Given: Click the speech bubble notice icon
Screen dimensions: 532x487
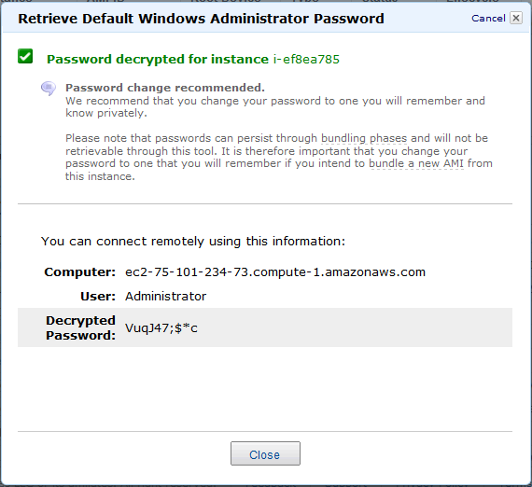Looking at the screenshot, I should click(x=49, y=89).
